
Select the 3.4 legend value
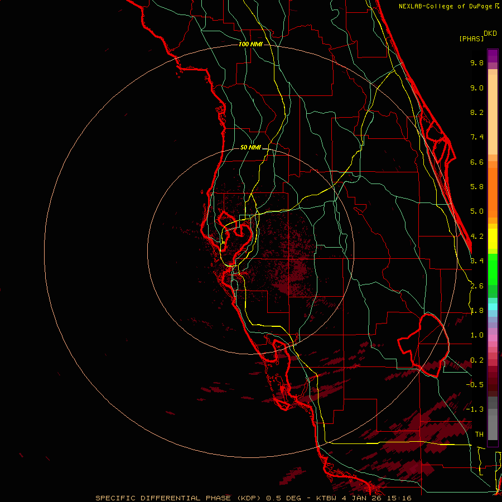[477, 261]
